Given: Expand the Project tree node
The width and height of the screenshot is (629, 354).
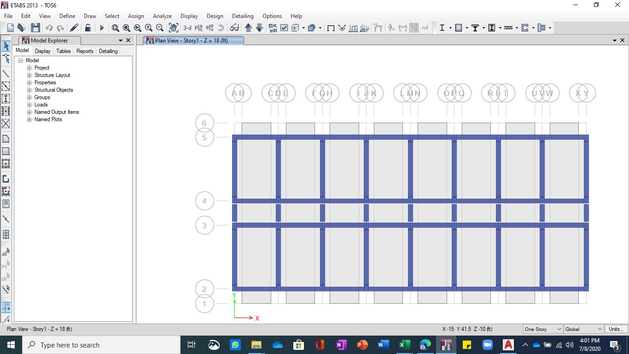Looking at the screenshot, I should tap(29, 68).
